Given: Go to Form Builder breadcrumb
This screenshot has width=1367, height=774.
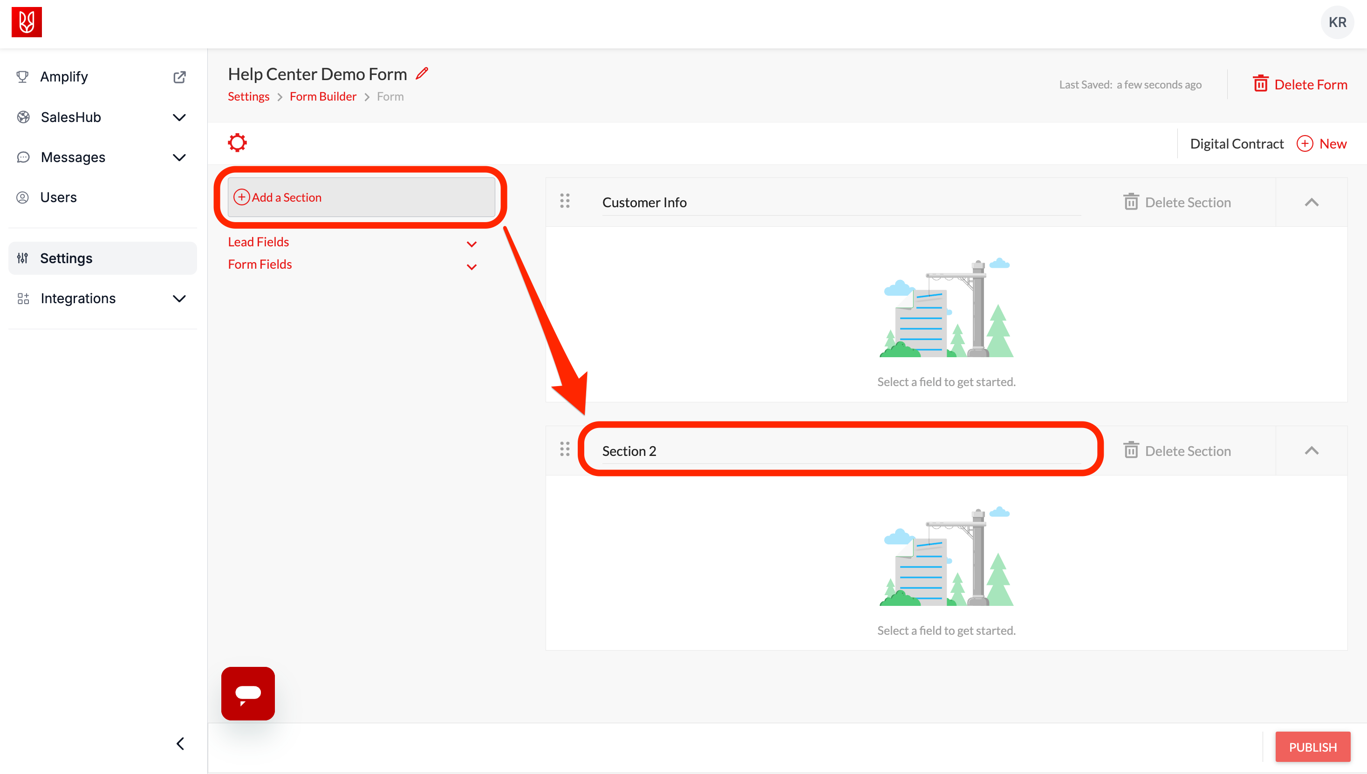Looking at the screenshot, I should click(323, 97).
